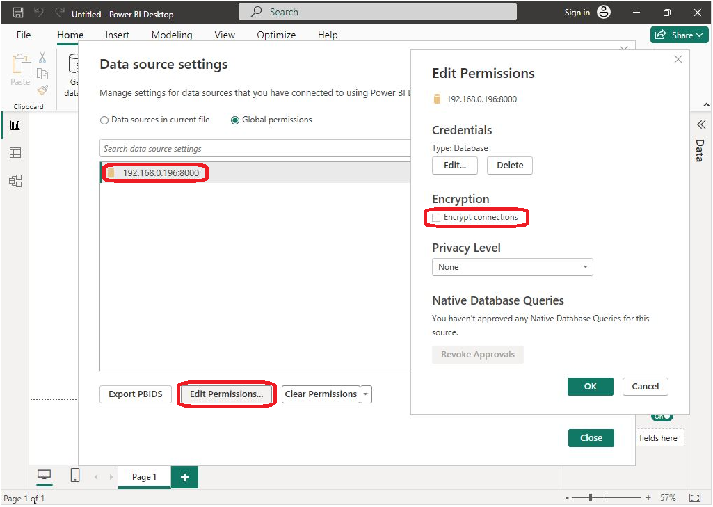Click zoom in plus icon
Viewport: 713px width, 507px height.
click(x=648, y=498)
